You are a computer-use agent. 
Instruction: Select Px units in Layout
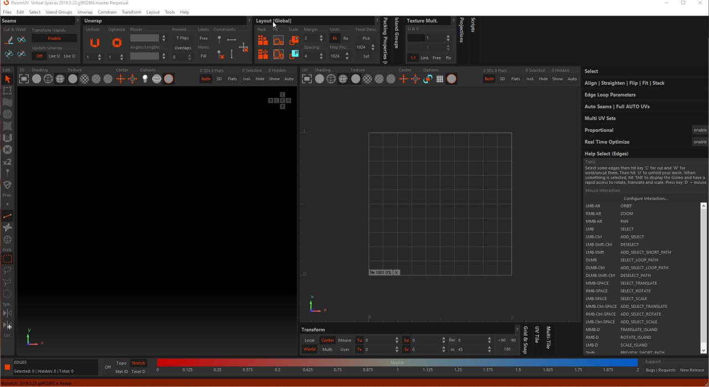(x=335, y=38)
